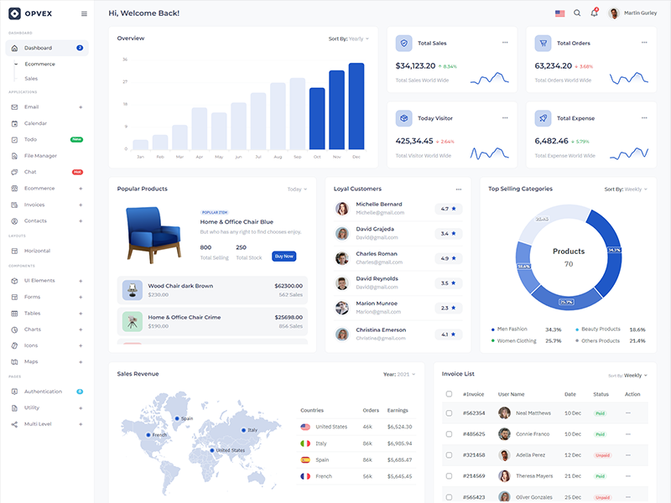The image size is (671, 503).
Task: Click the Total Orders cart icon
Action: 543,43
